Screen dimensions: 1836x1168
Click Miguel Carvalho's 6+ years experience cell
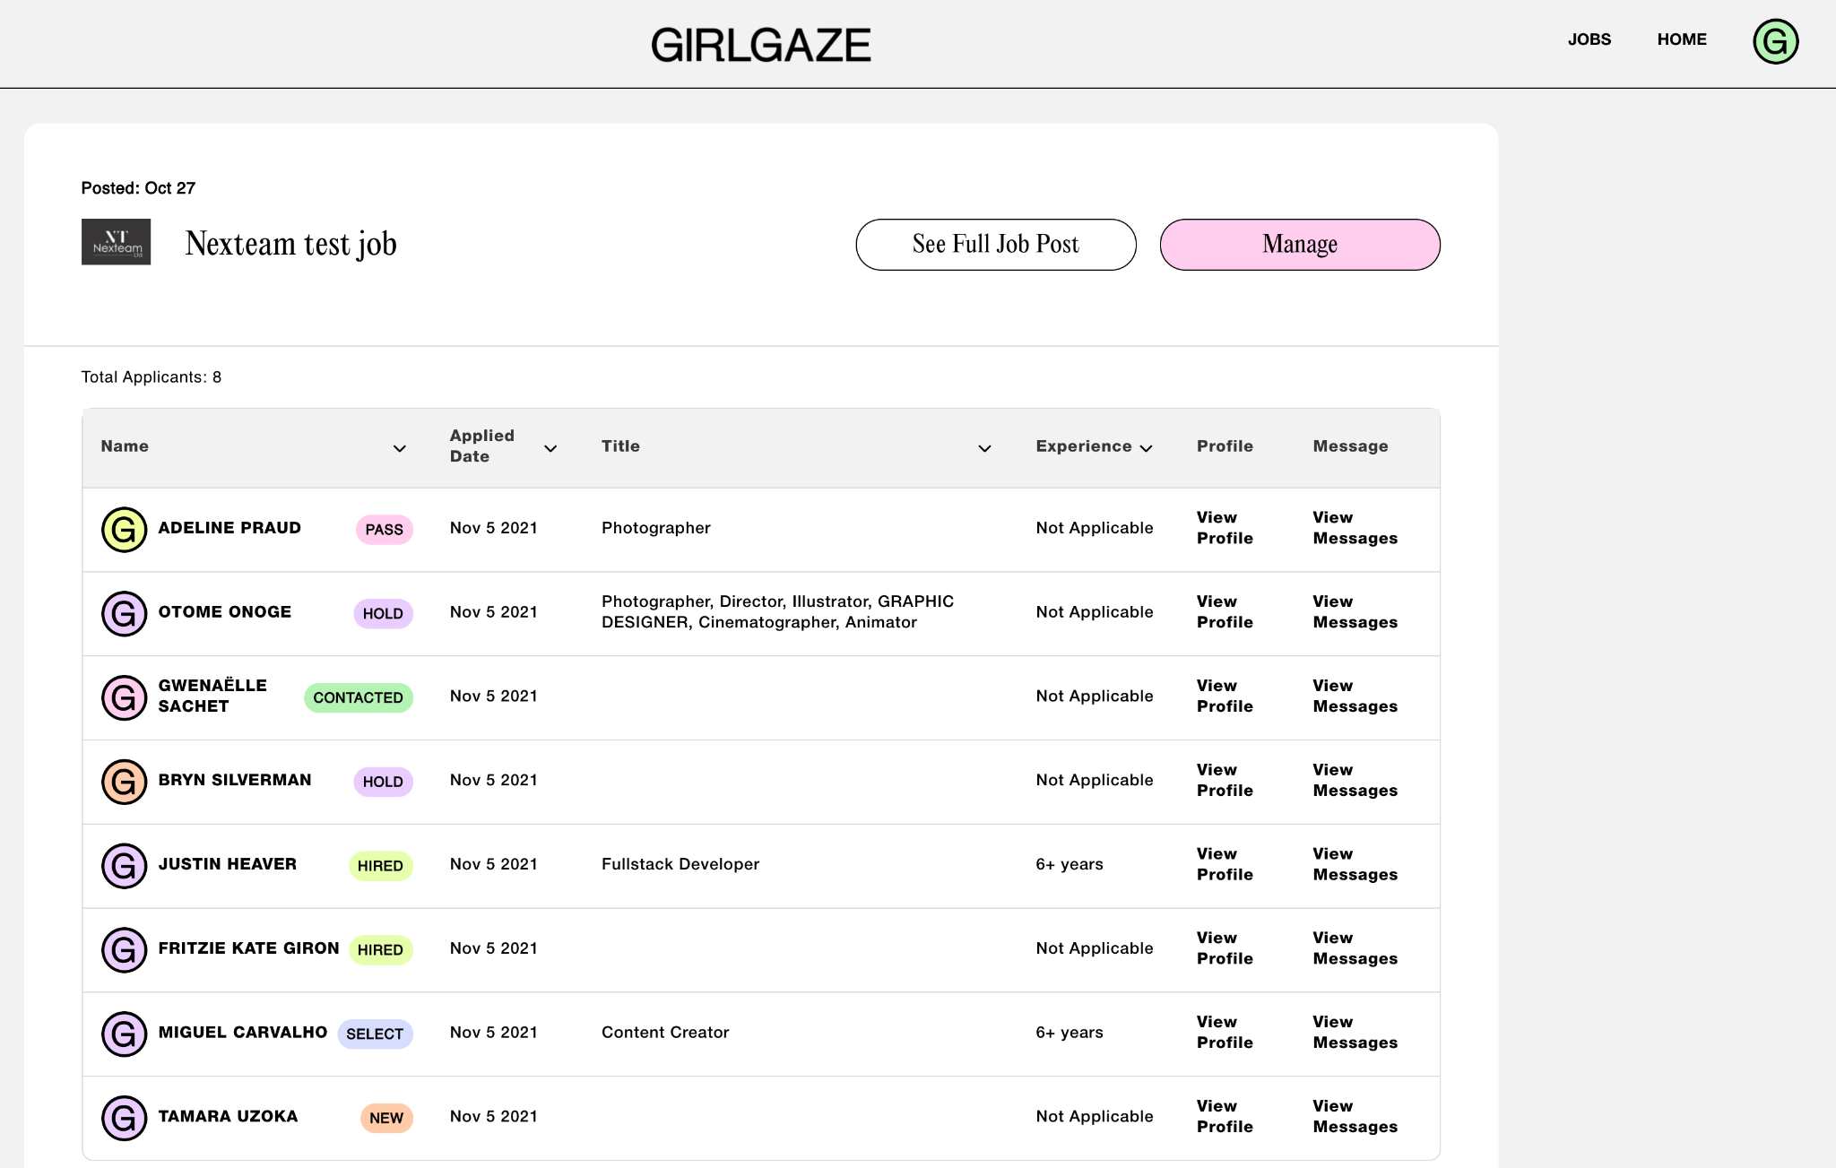(1070, 1033)
